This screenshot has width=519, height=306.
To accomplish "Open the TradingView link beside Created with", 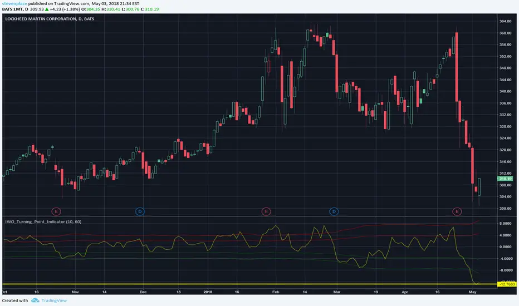I will (x=54, y=300).
